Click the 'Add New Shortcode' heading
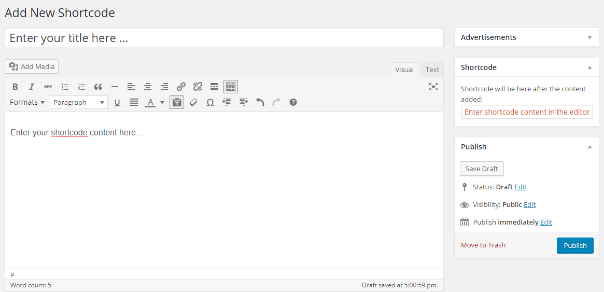This screenshot has width=604, height=292. (x=60, y=13)
